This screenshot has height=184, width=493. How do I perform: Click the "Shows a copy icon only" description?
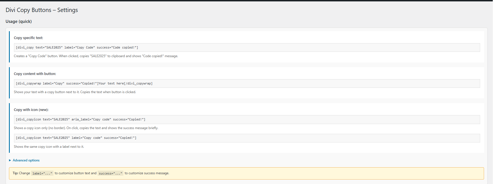(86, 128)
